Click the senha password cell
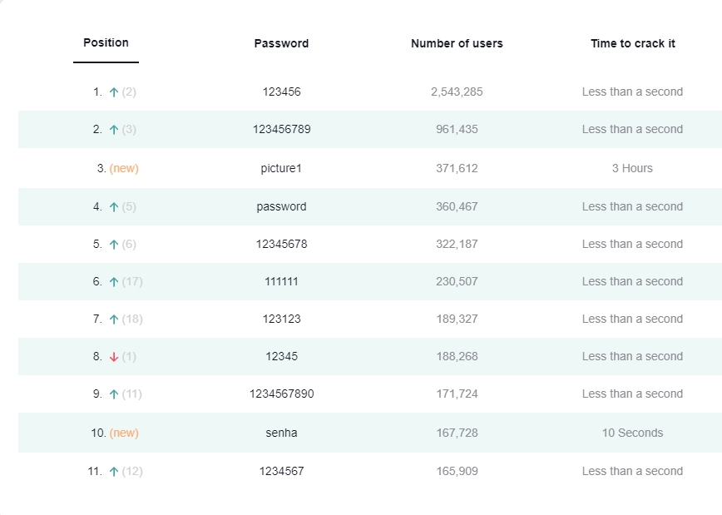 (x=281, y=433)
